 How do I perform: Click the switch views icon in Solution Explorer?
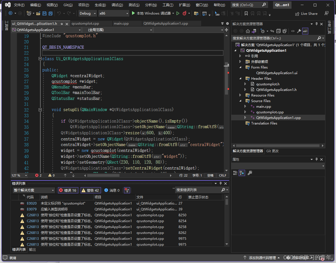[254, 31]
